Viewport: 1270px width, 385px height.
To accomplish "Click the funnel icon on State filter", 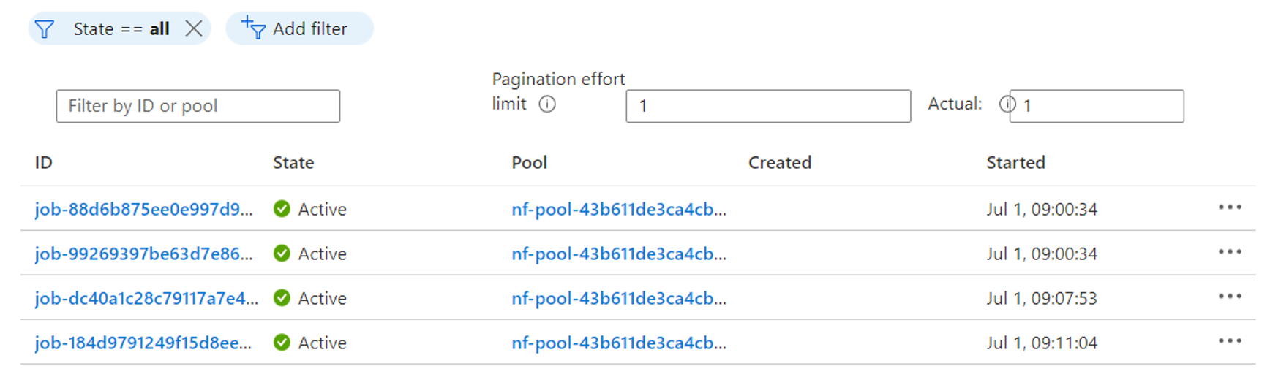I will 45,29.
